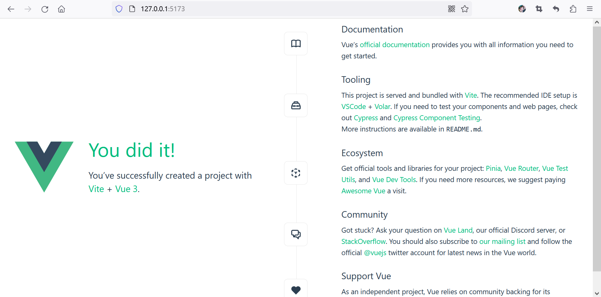Click the Documentation book icon
Screen dimensions: 601x297
(296, 43)
